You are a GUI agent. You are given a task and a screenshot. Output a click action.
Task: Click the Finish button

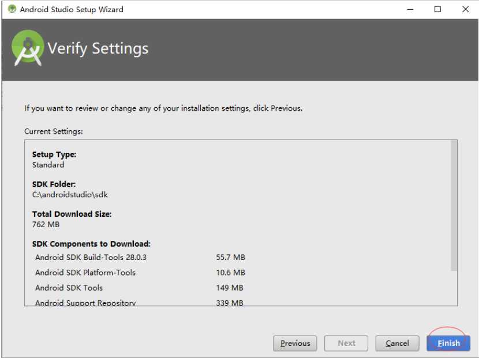[x=448, y=344]
